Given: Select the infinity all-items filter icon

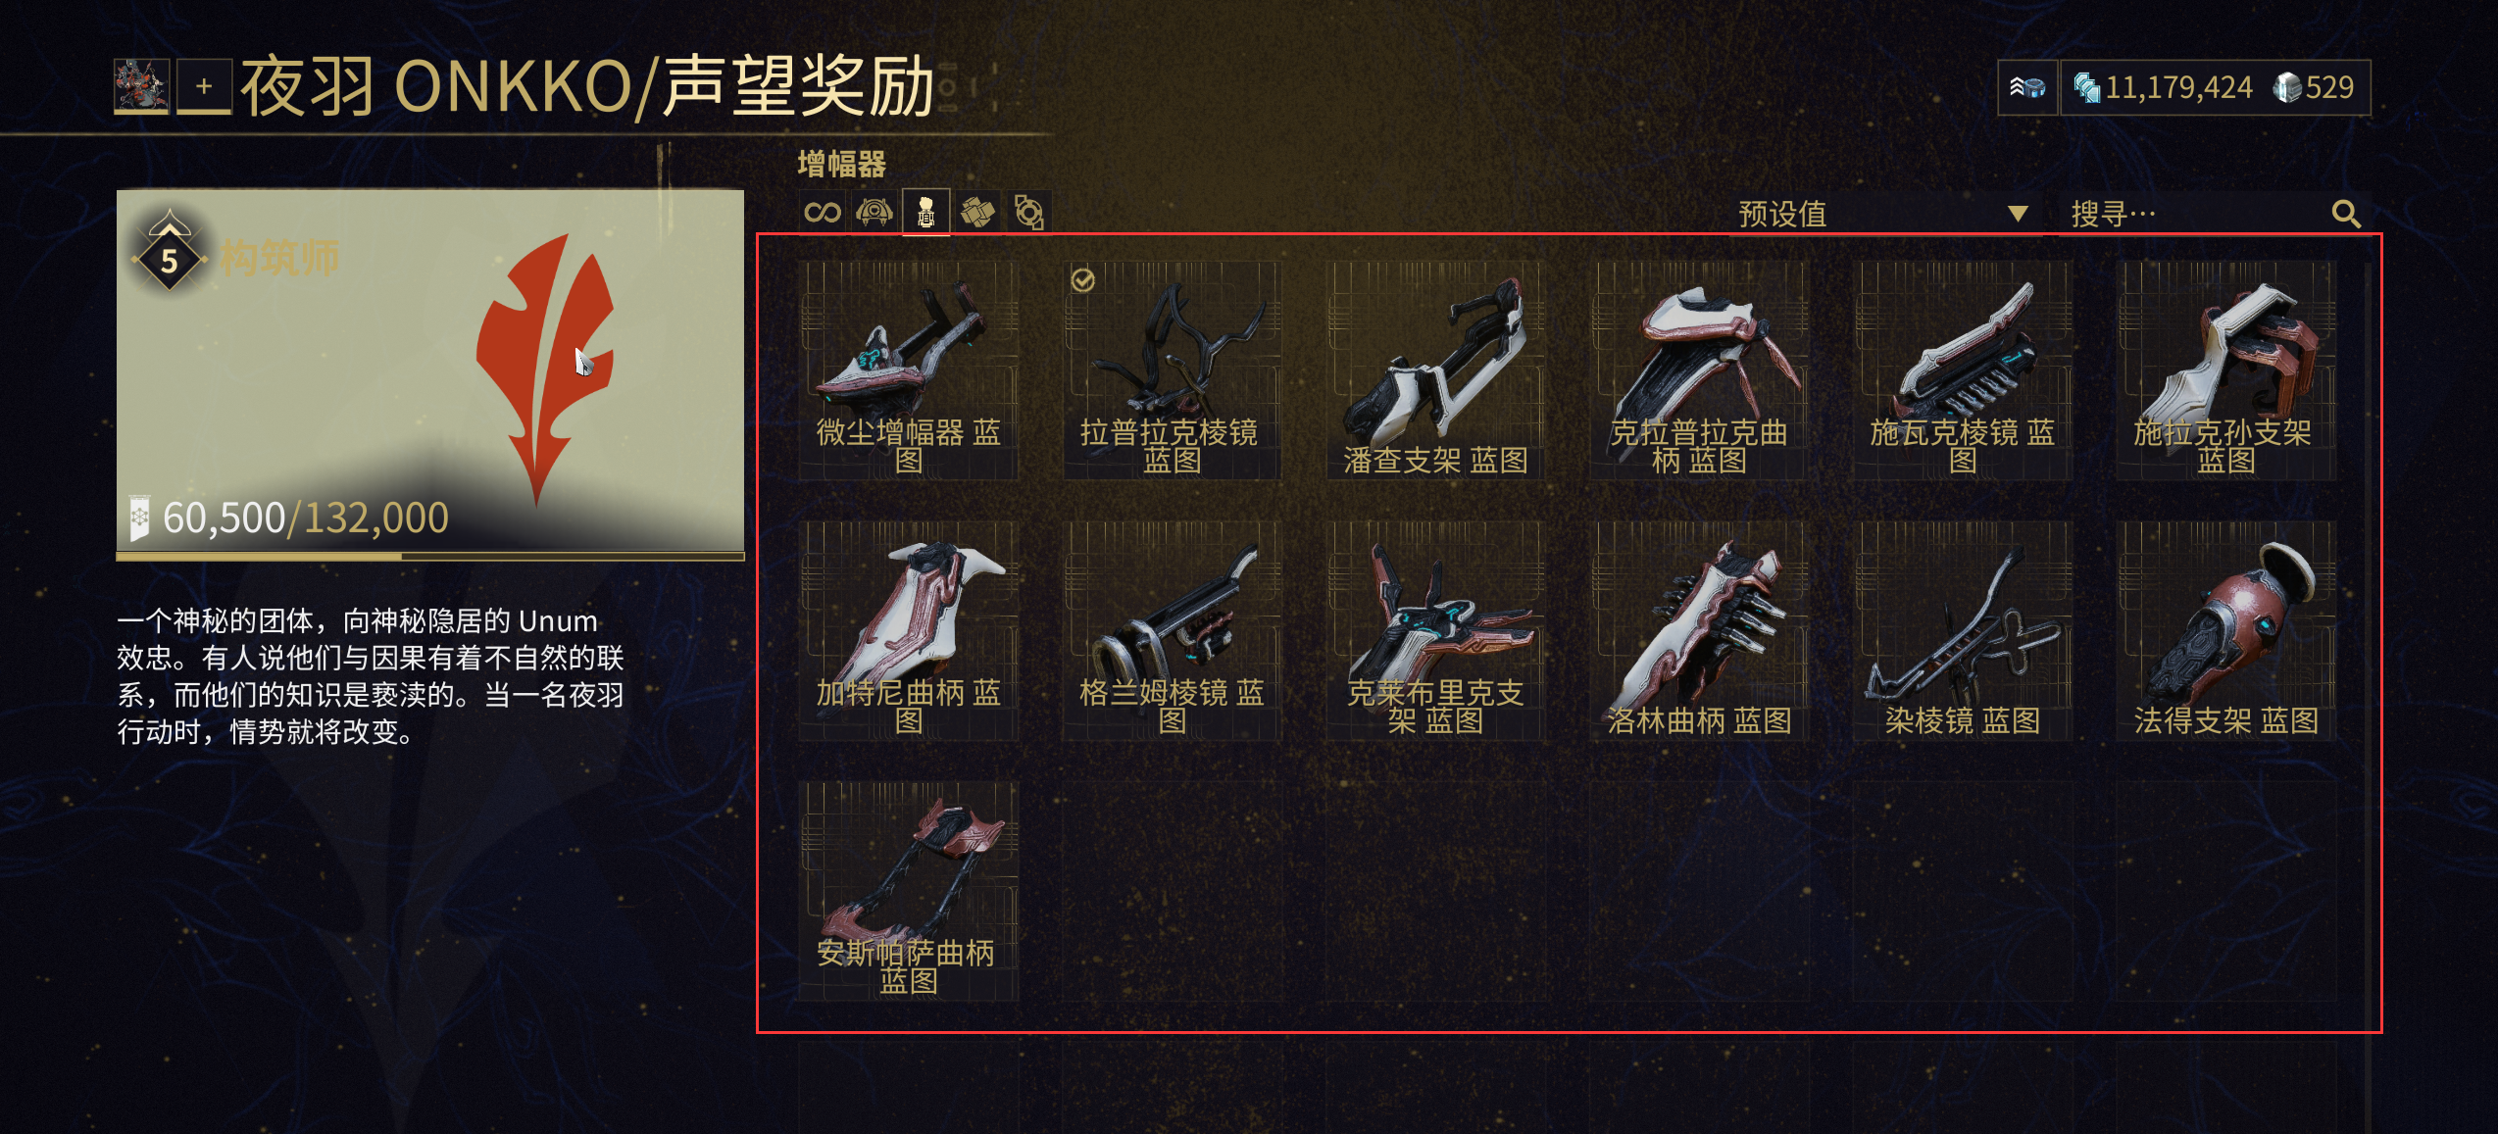Looking at the screenshot, I should (x=822, y=212).
